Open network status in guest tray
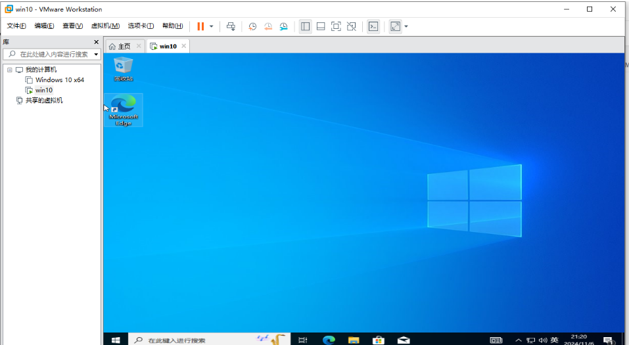Screen dimensions: 629x345 pos(530,340)
